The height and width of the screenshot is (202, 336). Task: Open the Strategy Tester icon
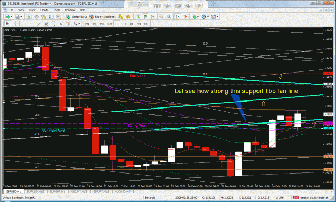(x=59, y=17)
